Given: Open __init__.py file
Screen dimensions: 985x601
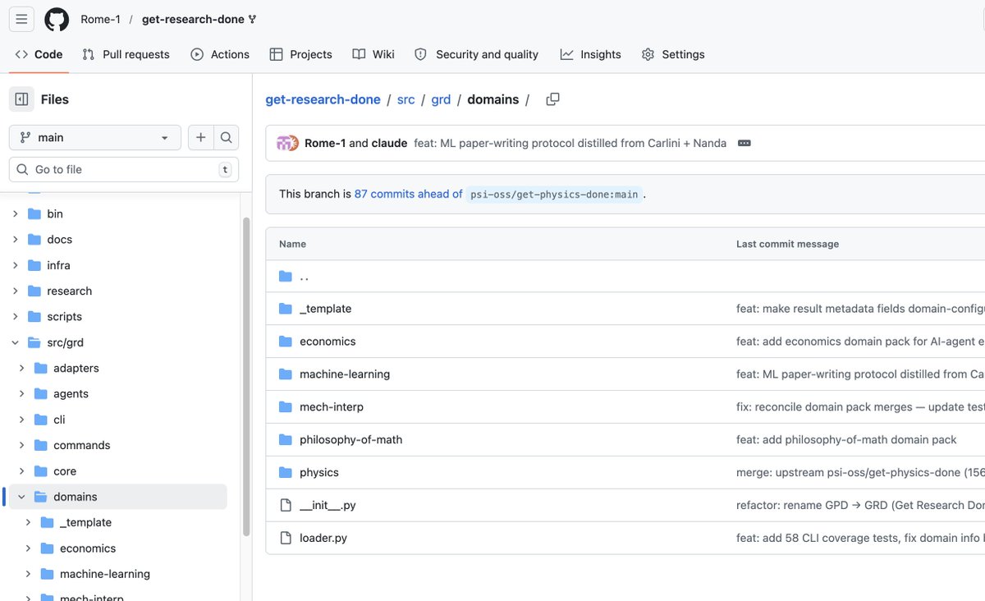Looking at the screenshot, I should point(328,506).
